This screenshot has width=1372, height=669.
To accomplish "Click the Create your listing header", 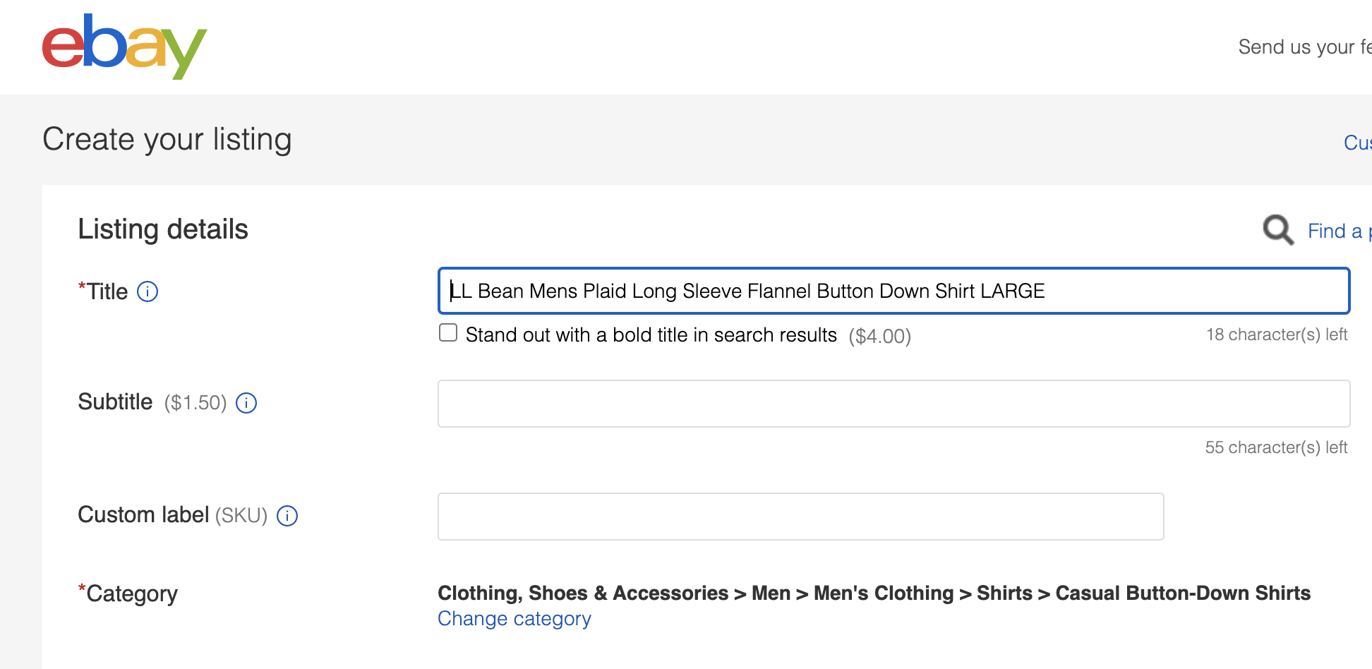I will [167, 139].
